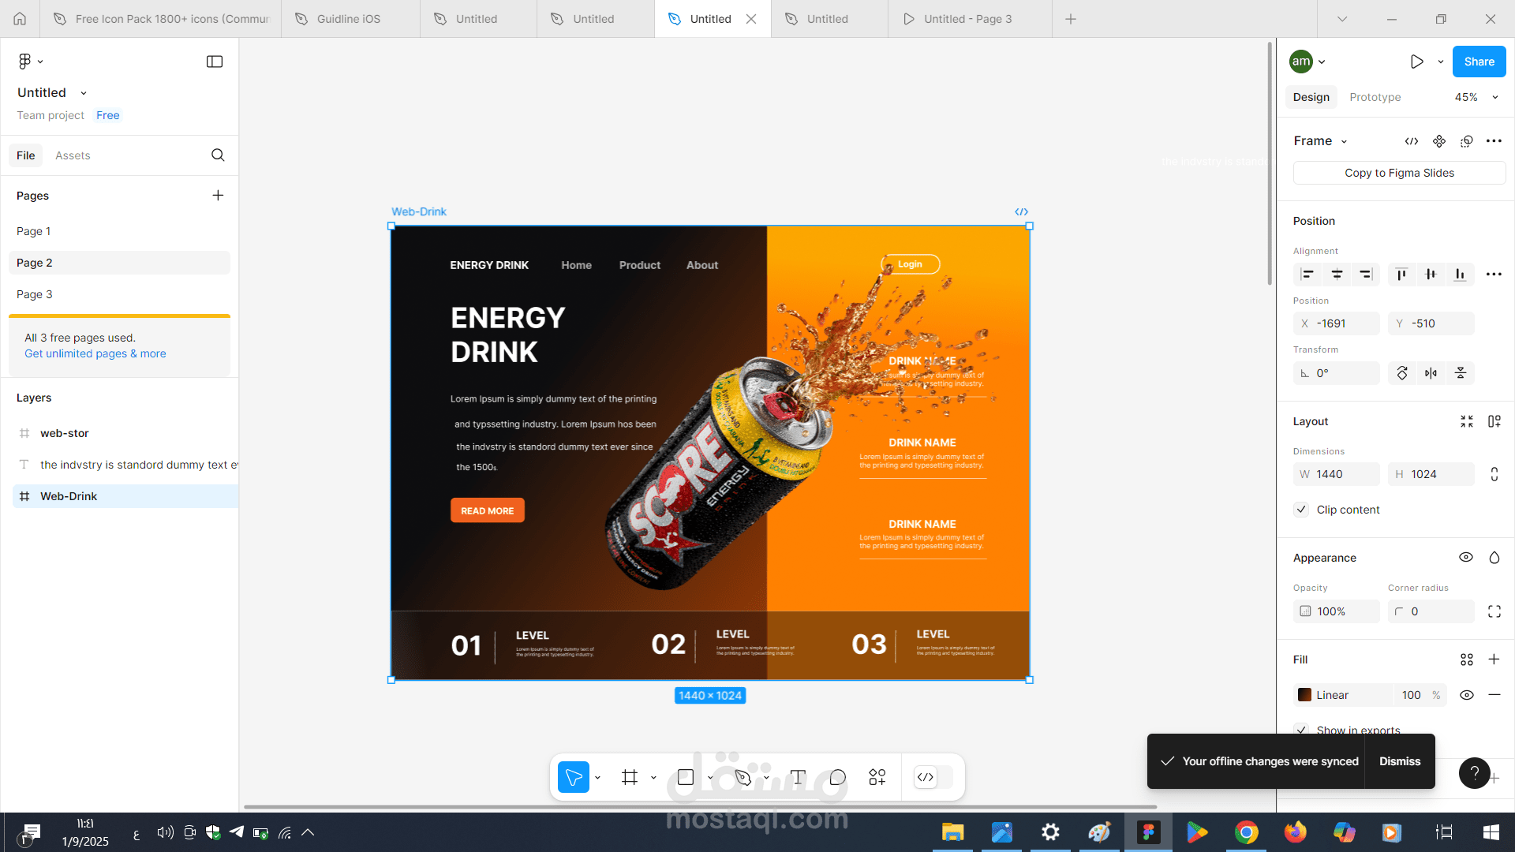Image resolution: width=1515 pixels, height=852 pixels.
Task: Click the search icon in File panel
Action: coord(218,155)
